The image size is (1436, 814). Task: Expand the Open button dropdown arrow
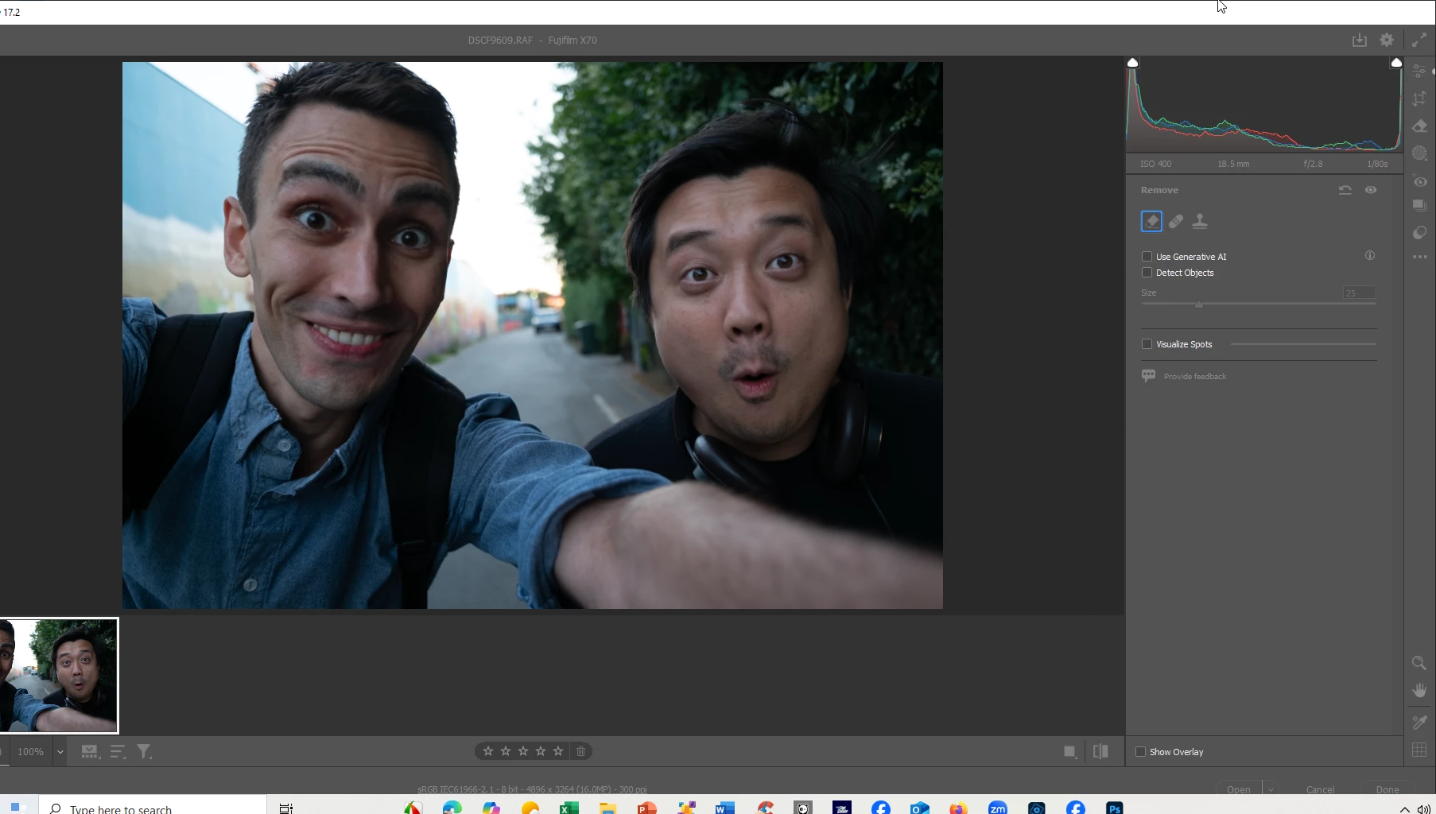click(1271, 789)
